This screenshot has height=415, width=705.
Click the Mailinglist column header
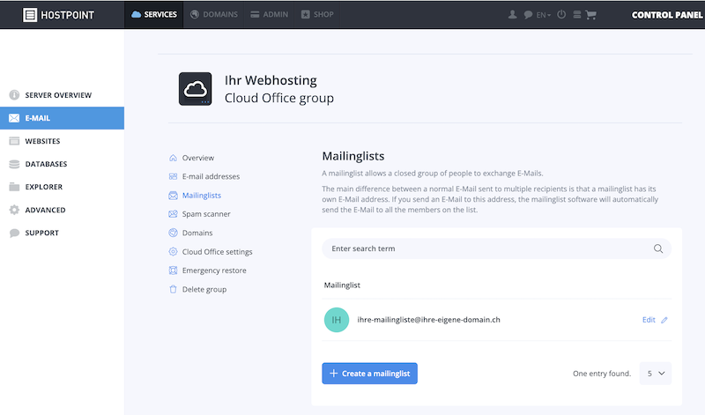pyautogui.click(x=342, y=285)
